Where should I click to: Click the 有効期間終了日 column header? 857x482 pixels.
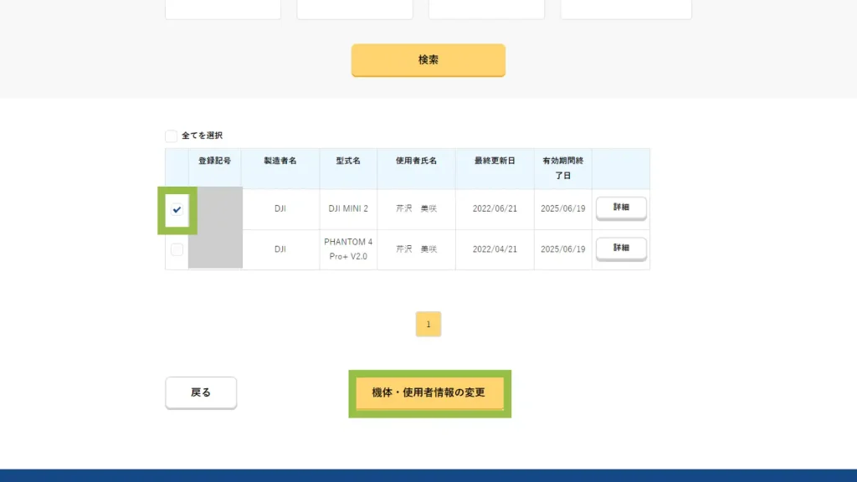562,168
